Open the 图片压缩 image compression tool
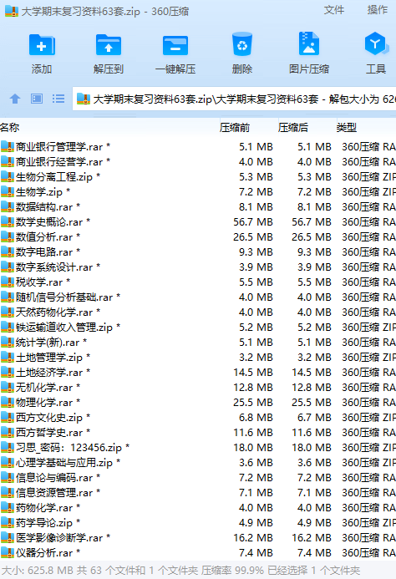Screen dimensions: 396x579 coord(309,44)
